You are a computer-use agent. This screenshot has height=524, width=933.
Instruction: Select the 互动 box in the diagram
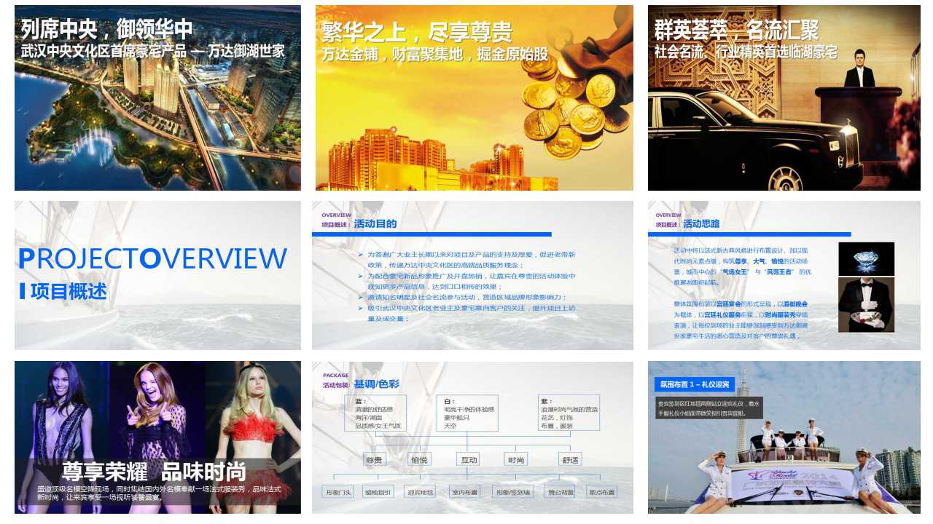(467, 460)
